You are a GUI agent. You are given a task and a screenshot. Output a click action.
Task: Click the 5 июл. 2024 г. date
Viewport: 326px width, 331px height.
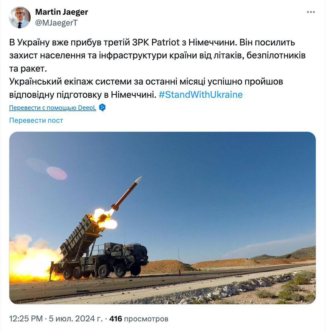point(76,318)
